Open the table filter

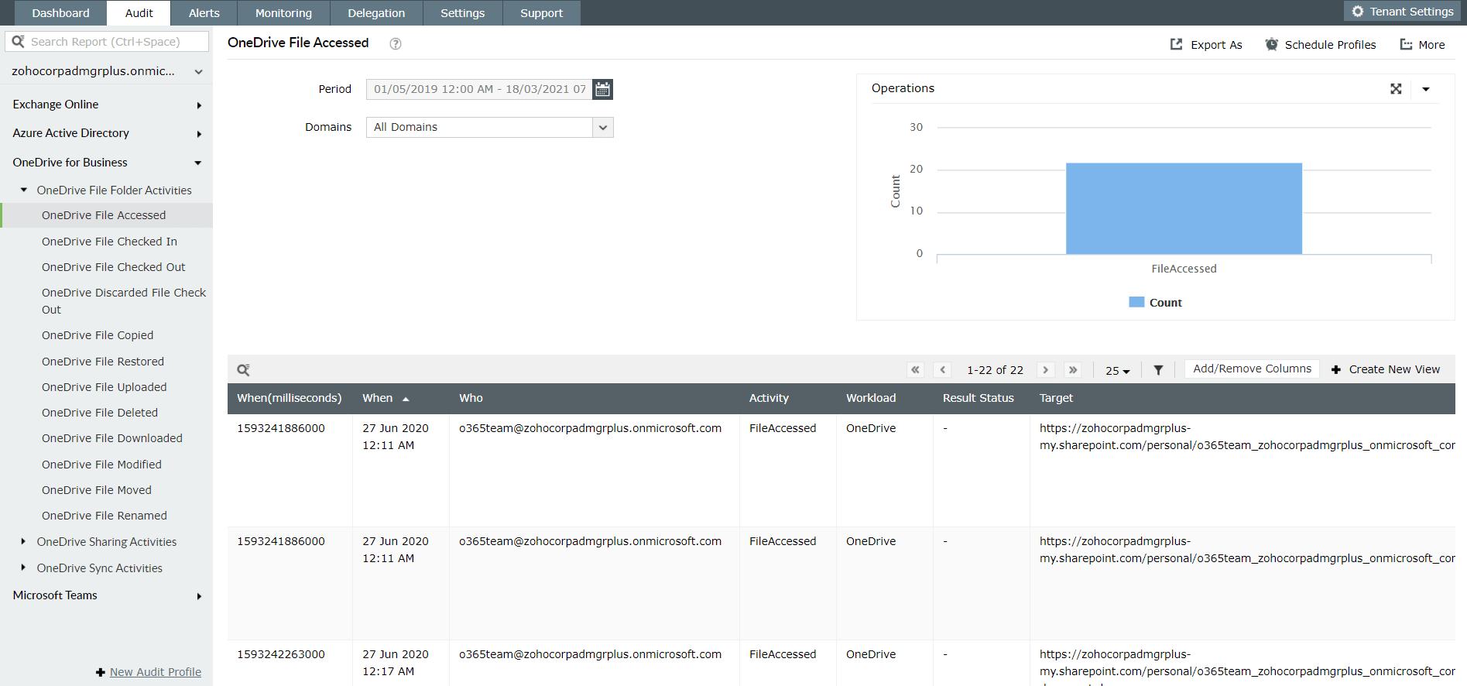1158,370
